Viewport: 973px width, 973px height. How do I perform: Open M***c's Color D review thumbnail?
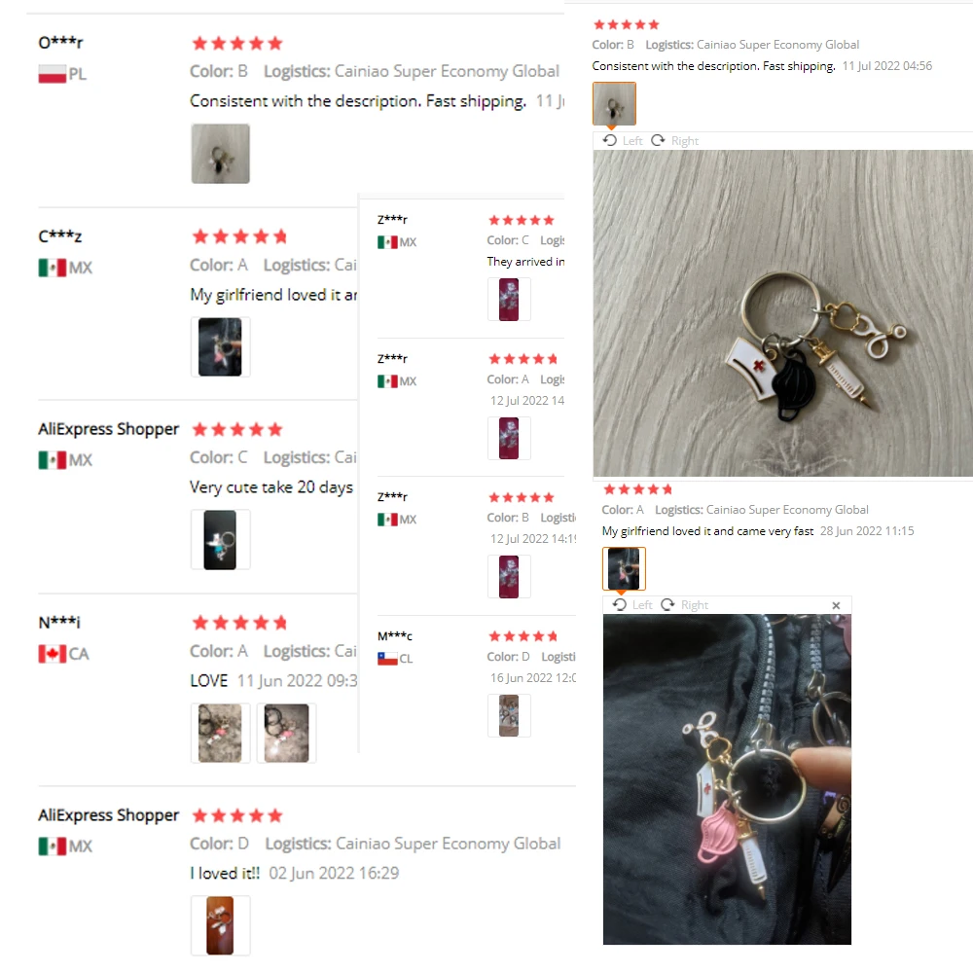pyautogui.click(x=509, y=715)
